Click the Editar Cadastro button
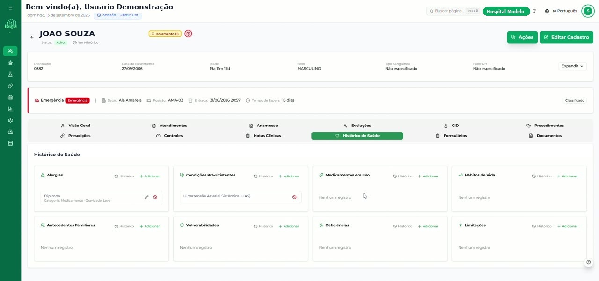Image resolution: width=599 pixels, height=281 pixels. click(x=566, y=37)
